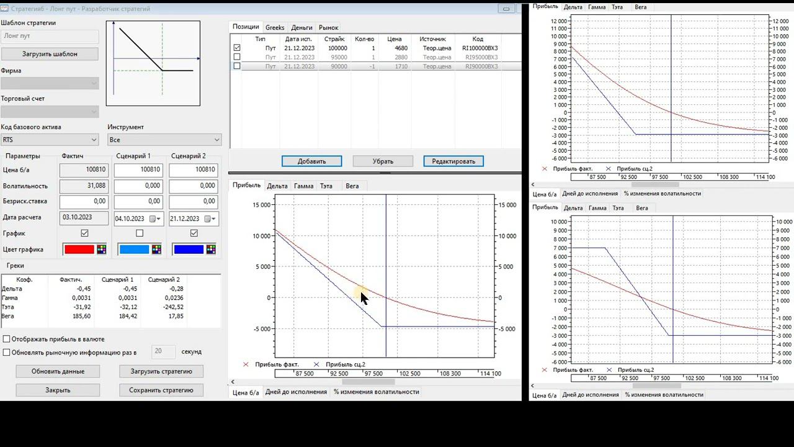Image resolution: width=794 pixels, height=447 pixels.
Task: Click the app icon in title bar
Action: 4,9
